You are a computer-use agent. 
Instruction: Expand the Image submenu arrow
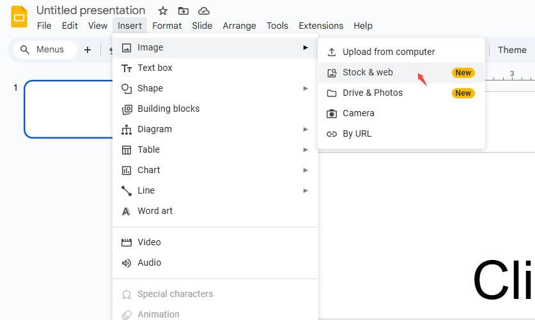pos(306,47)
